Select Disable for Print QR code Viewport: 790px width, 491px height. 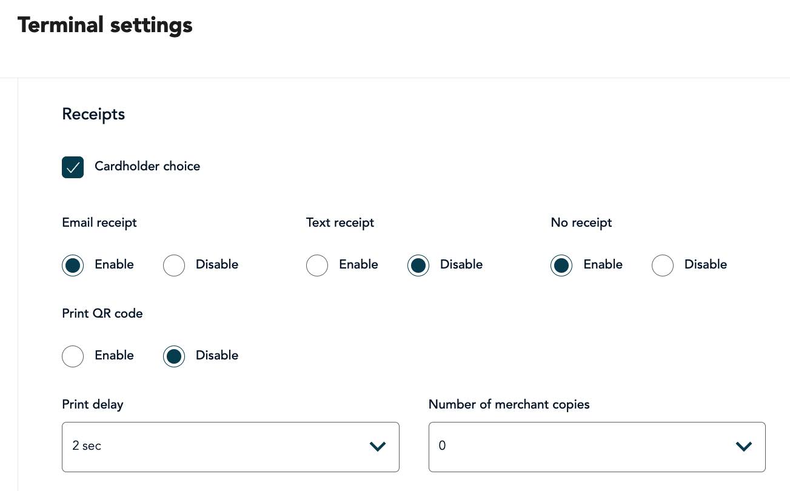pos(174,356)
